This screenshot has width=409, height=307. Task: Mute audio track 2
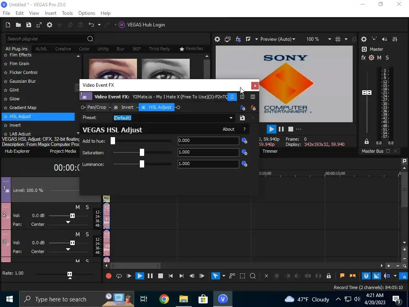77,207
